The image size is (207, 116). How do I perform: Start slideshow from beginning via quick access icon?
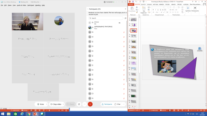tap(144, 2)
